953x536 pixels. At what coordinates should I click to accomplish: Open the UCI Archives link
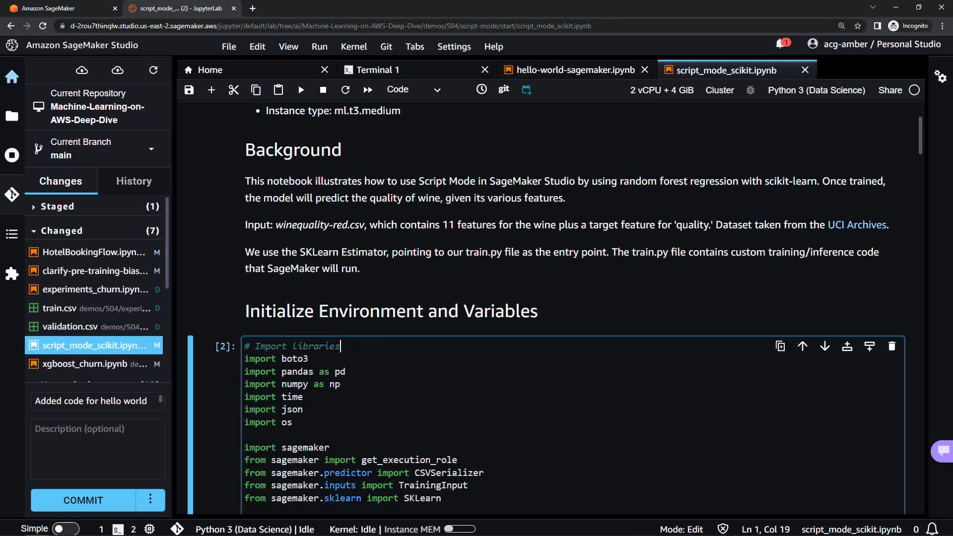click(x=857, y=225)
